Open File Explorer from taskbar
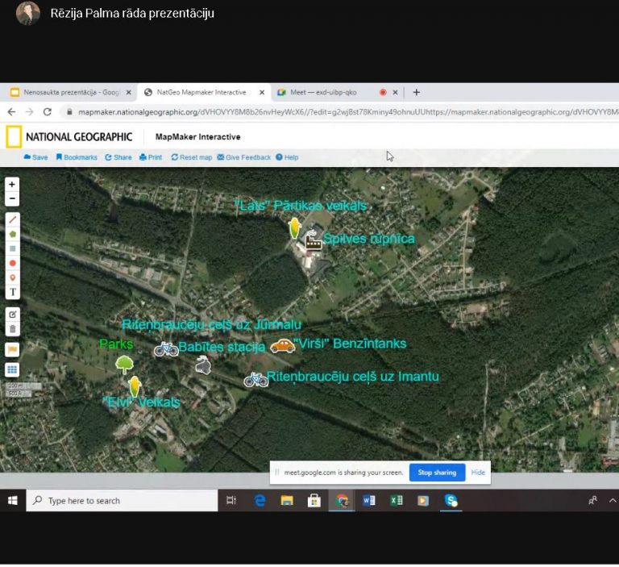Viewport: 619px width, 567px height. tap(287, 501)
